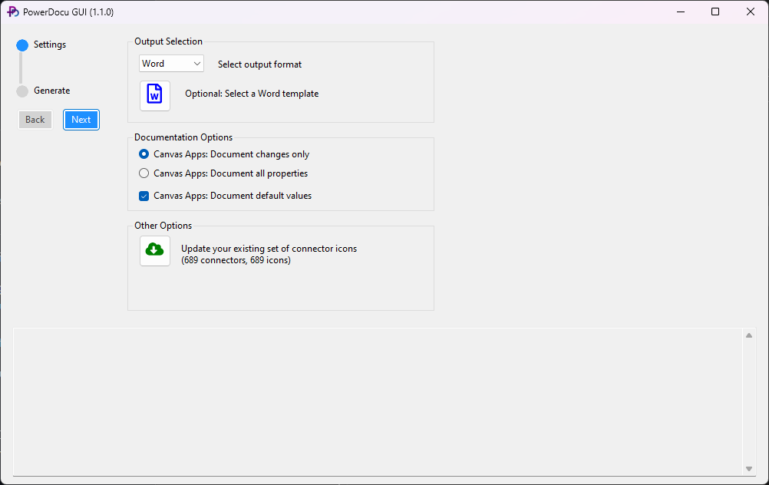Click the Word template file icon

click(154, 96)
